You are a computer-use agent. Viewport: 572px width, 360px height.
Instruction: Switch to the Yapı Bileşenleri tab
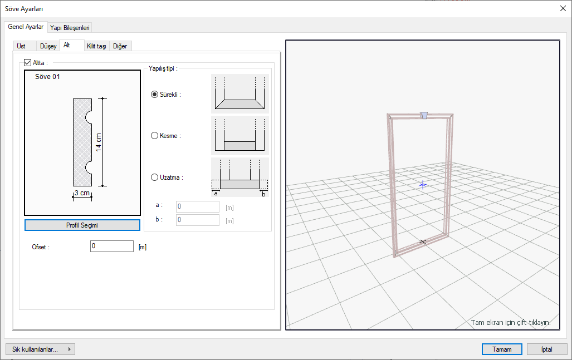point(70,27)
